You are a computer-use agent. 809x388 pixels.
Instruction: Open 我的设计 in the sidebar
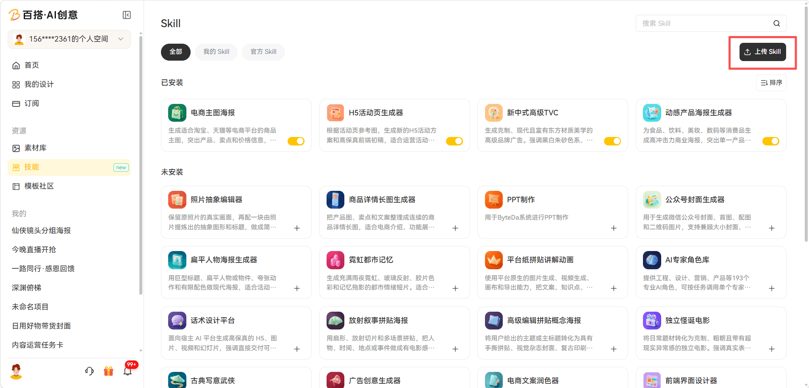[69, 84]
